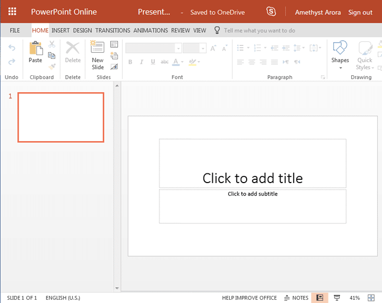Click the Fit slide to window icon

pyautogui.click(x=371, y=298)
